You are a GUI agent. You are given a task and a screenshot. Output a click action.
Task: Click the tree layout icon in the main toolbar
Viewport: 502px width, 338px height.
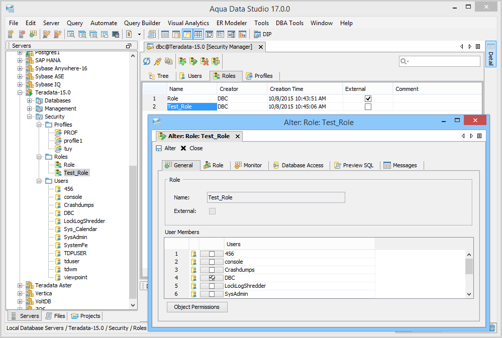pos(231,34)
